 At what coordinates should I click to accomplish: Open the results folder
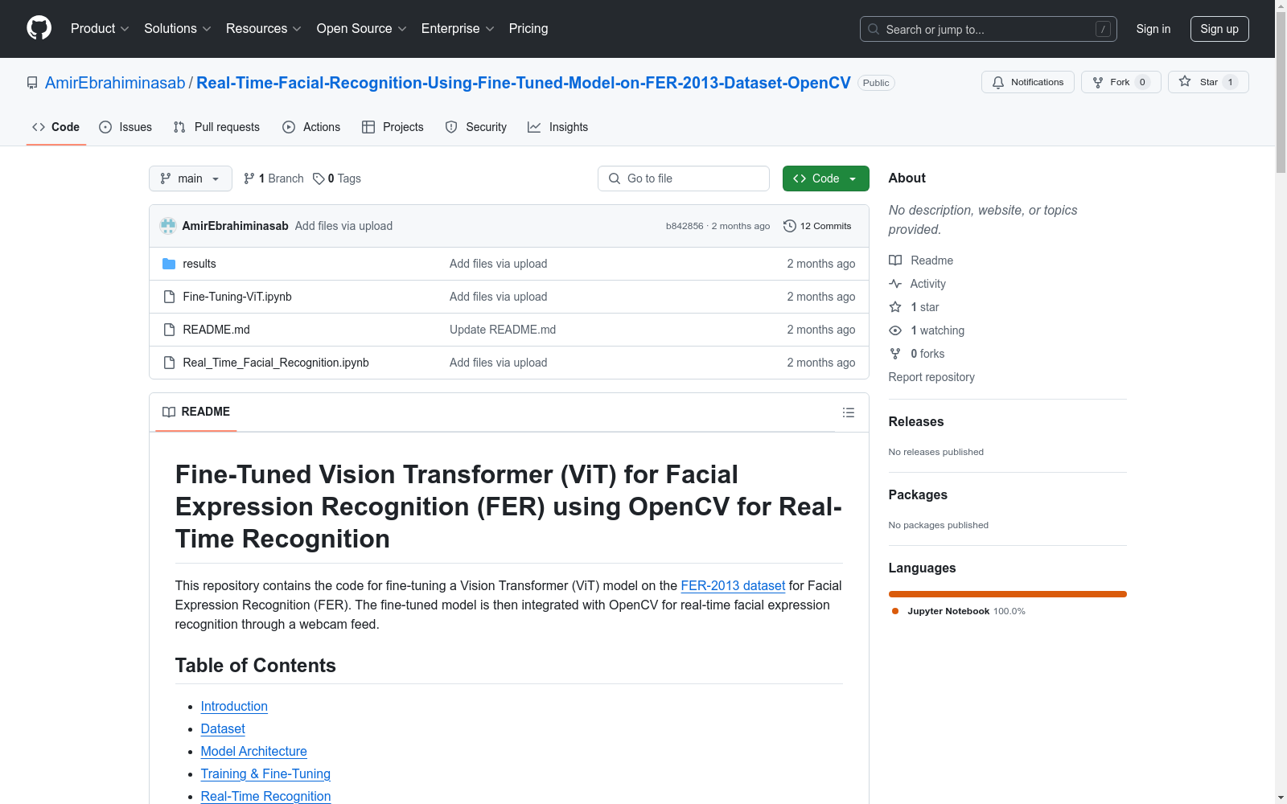(x=199, y=264)
